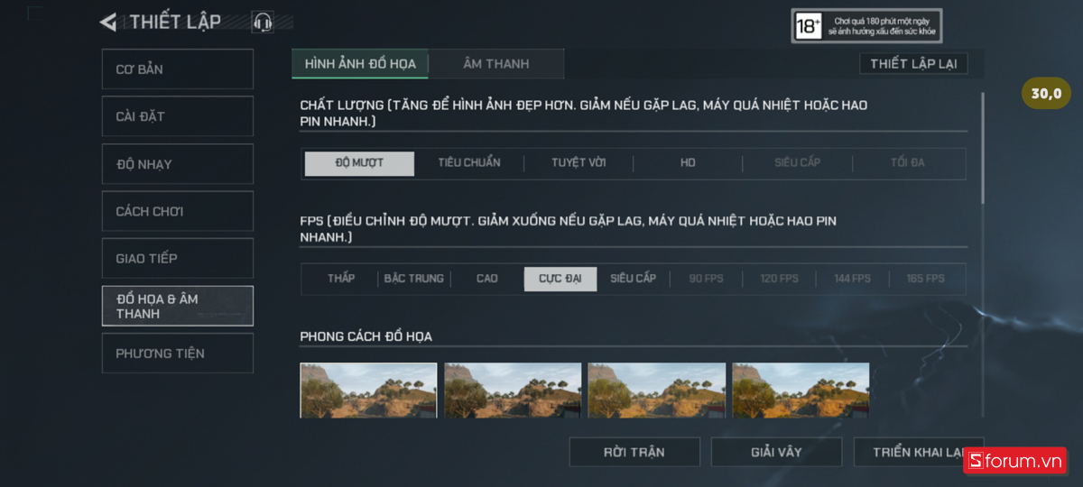1083x487 pixels.
Task: Set quality to ĐỘ MƯỢT
Action: click(x=359, y=163)
